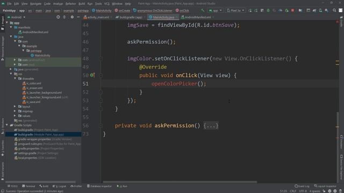Click MainActivity breadcrumb in navigation bar

(102, 11)
